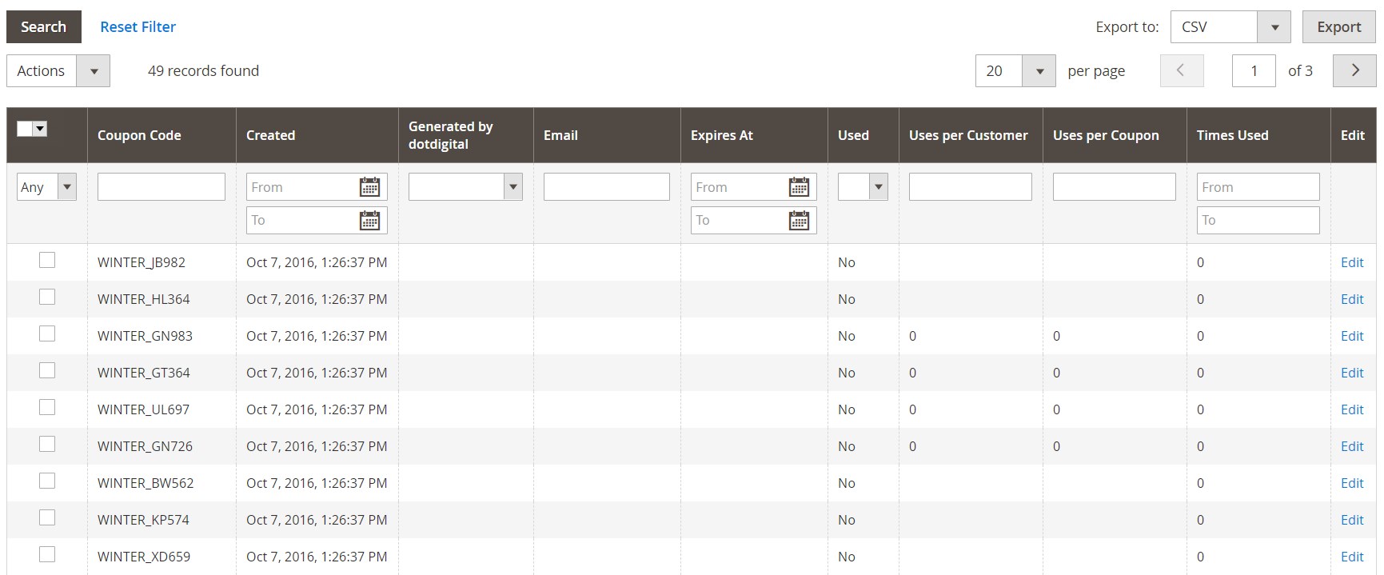Click coupon code text WINTER_XD659

pyautogui.click(x=144, y=557)
